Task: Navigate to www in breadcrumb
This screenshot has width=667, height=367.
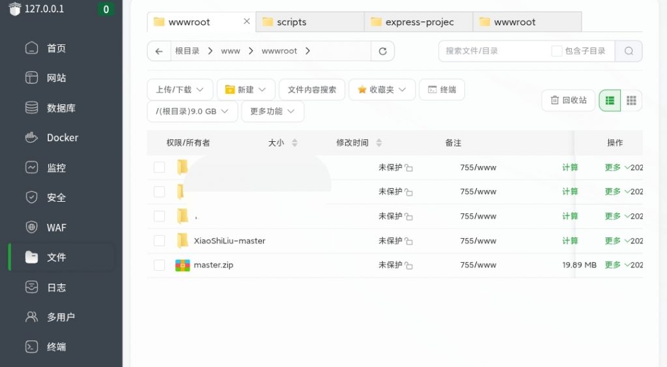Action: [231, 51]
